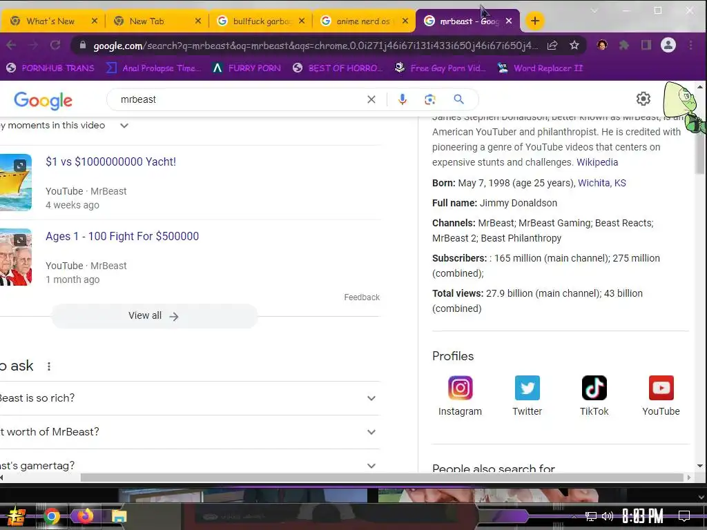Open the $1 vs $1000000000 Yacht! video
Screen dimensions: 707x530
pyautogui.click(x=110, y=161)
